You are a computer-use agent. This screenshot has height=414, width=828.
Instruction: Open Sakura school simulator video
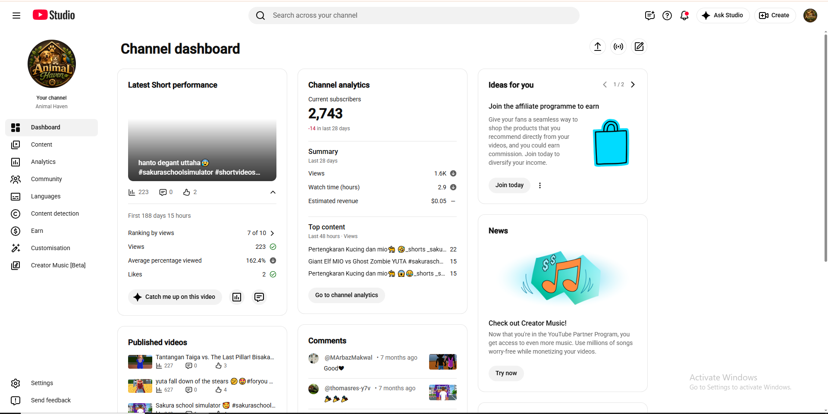215,406
